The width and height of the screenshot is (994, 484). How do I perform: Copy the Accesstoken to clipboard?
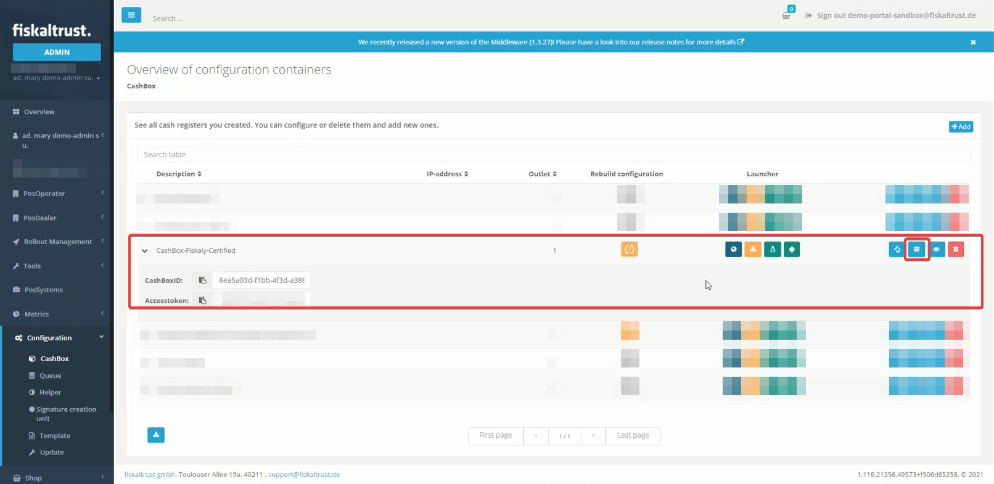click(202, 301)
